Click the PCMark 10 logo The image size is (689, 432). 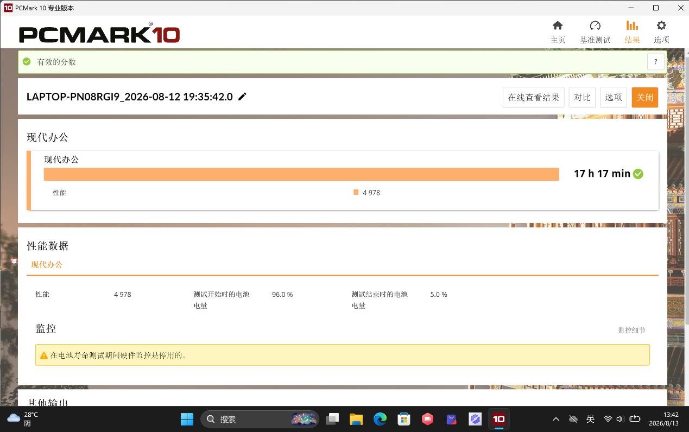(99, 33)
